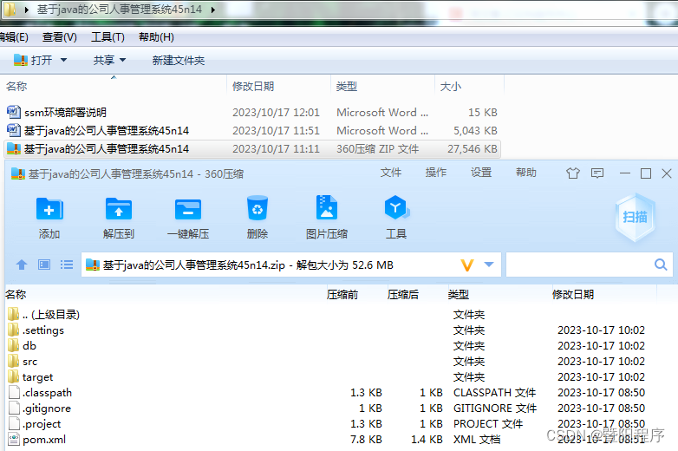Screen dimensions: 678x451
Task: Expand the 打开 dropdown arrow in Explorer toolbar
Action: coord(63,60)
